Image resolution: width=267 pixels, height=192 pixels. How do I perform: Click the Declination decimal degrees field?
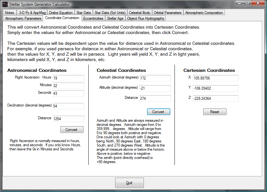click(x=68, y=106)
